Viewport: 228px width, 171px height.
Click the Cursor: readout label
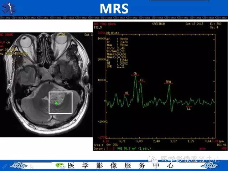99,149
